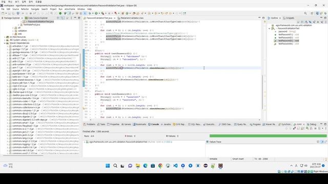
Task: Toggle Hide Static Members in Outline toolbar
Action: tap(314, 22)
